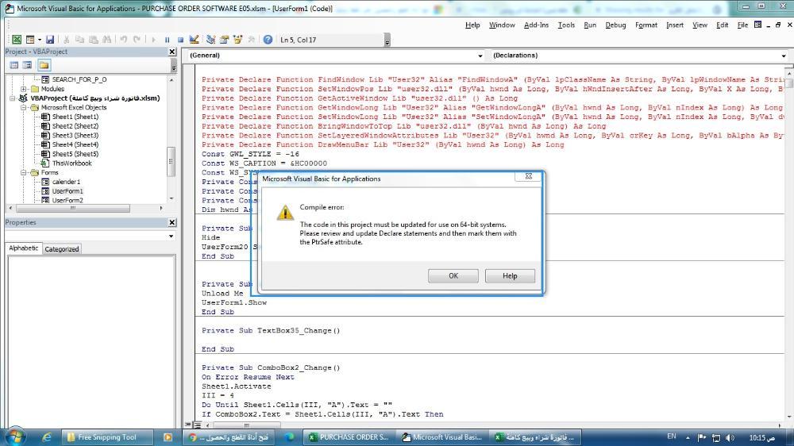794x446 pixels.
Task: Open the (Declarations) procedure dropdown
Action: (x=784, y=56)
